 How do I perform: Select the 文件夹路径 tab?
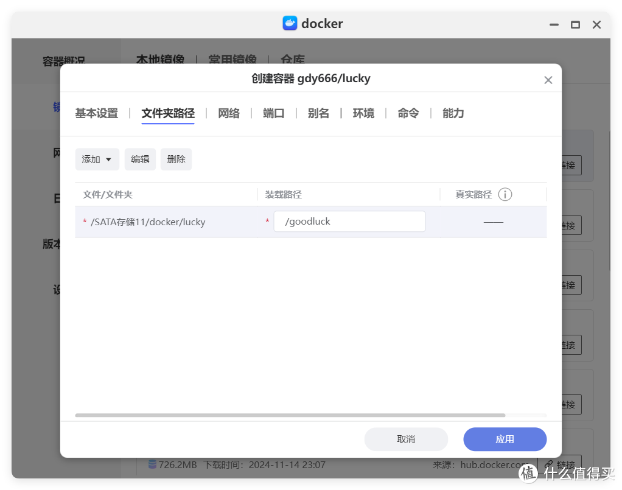168,113
